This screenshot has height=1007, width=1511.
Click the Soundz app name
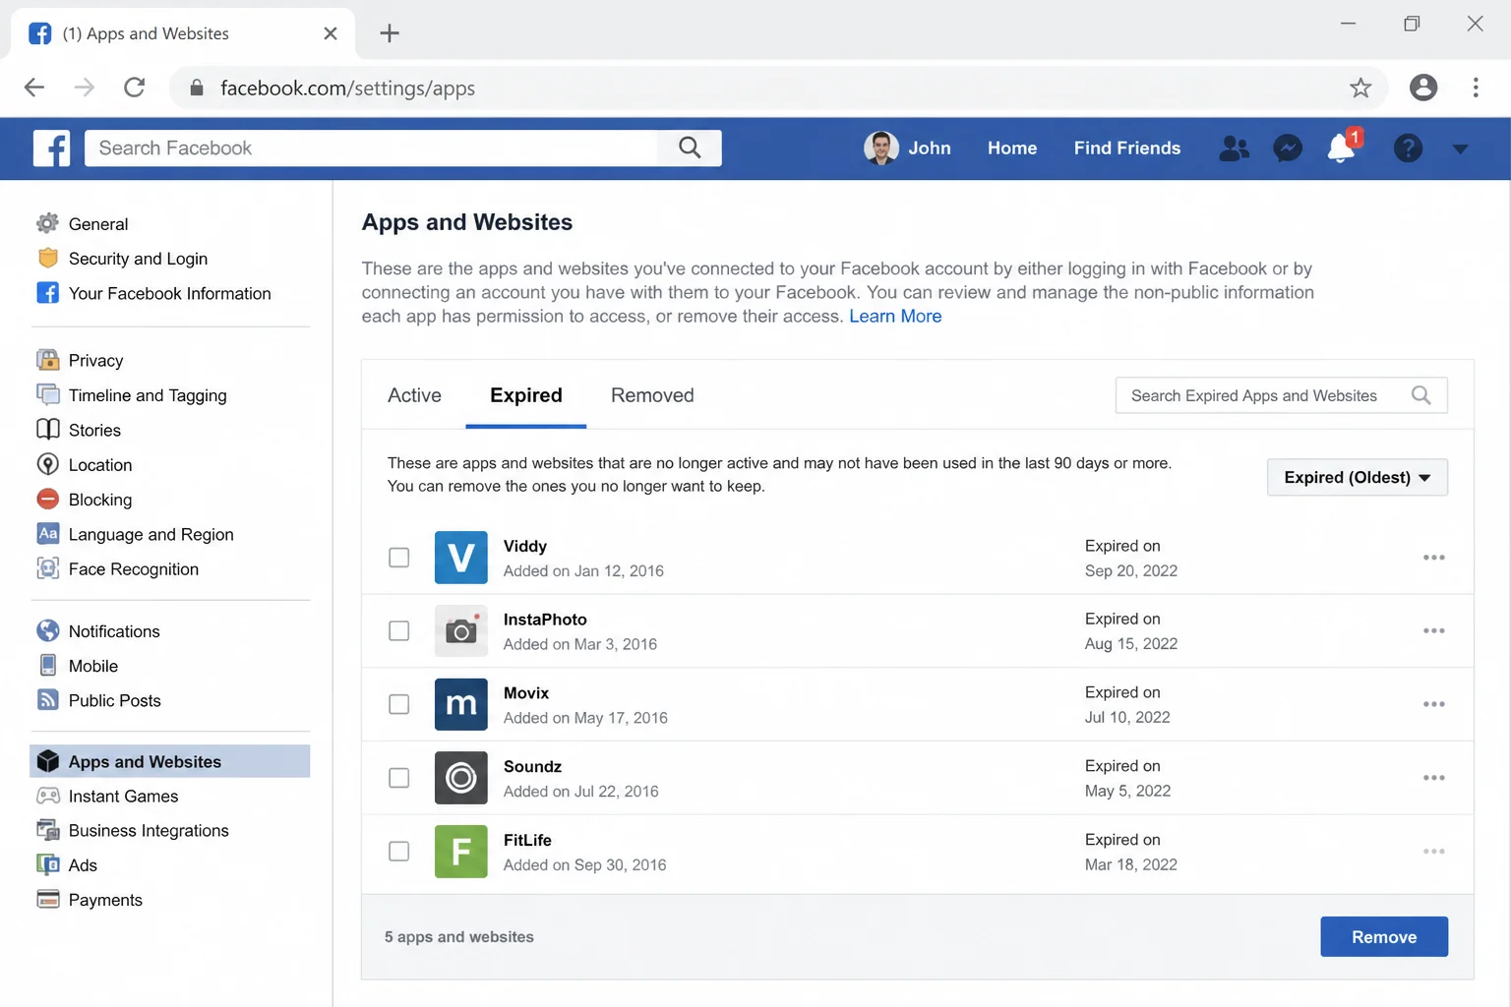(x=532, y=767)
